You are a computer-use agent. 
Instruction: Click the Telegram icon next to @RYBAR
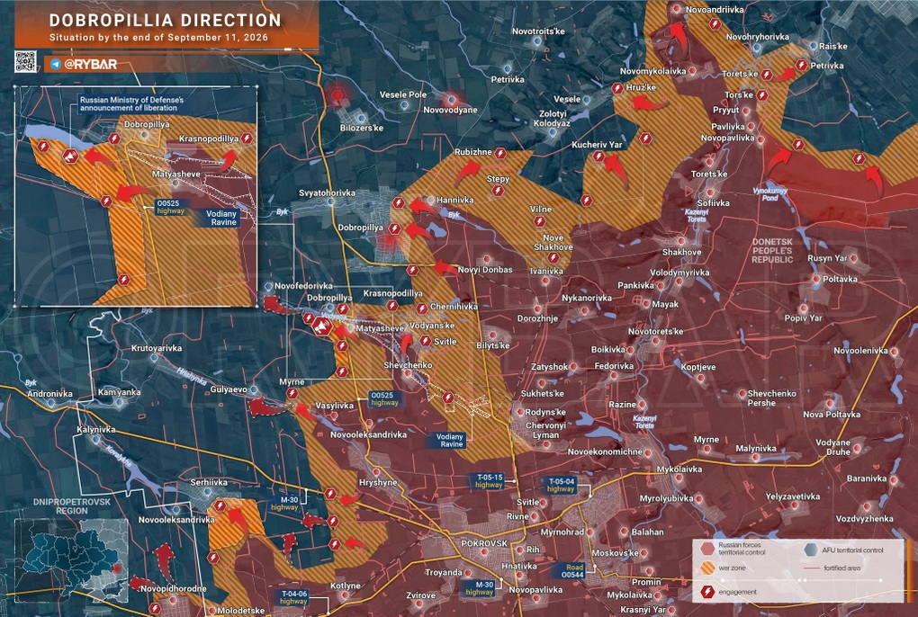pyautogui.click(x=56, y=65)
